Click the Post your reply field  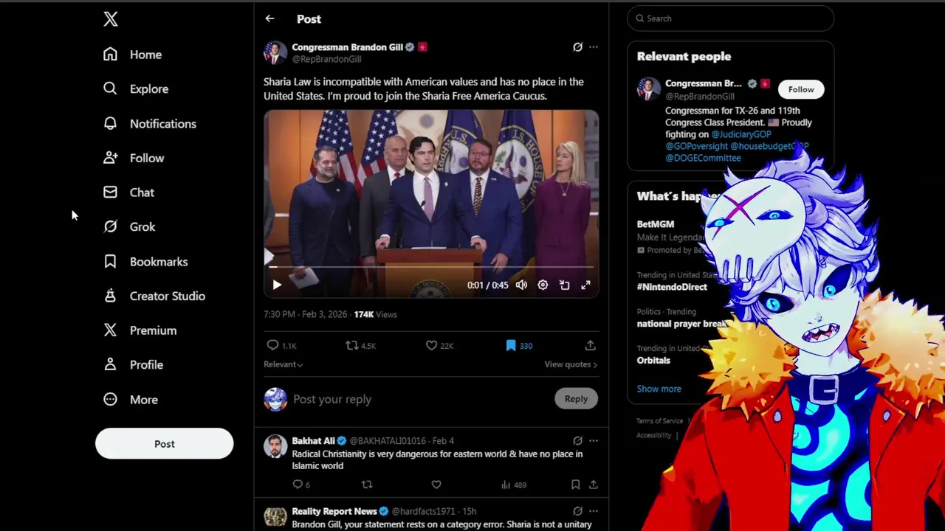click(x=421, y=399)
